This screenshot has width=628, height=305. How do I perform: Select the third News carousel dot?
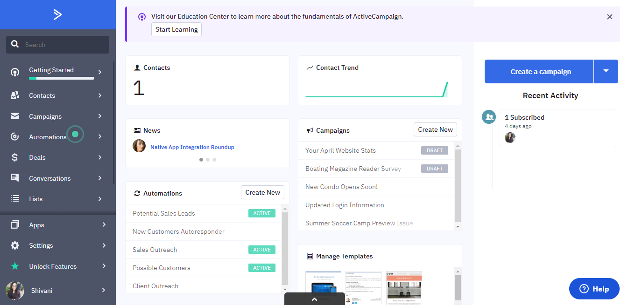(214, 160)
